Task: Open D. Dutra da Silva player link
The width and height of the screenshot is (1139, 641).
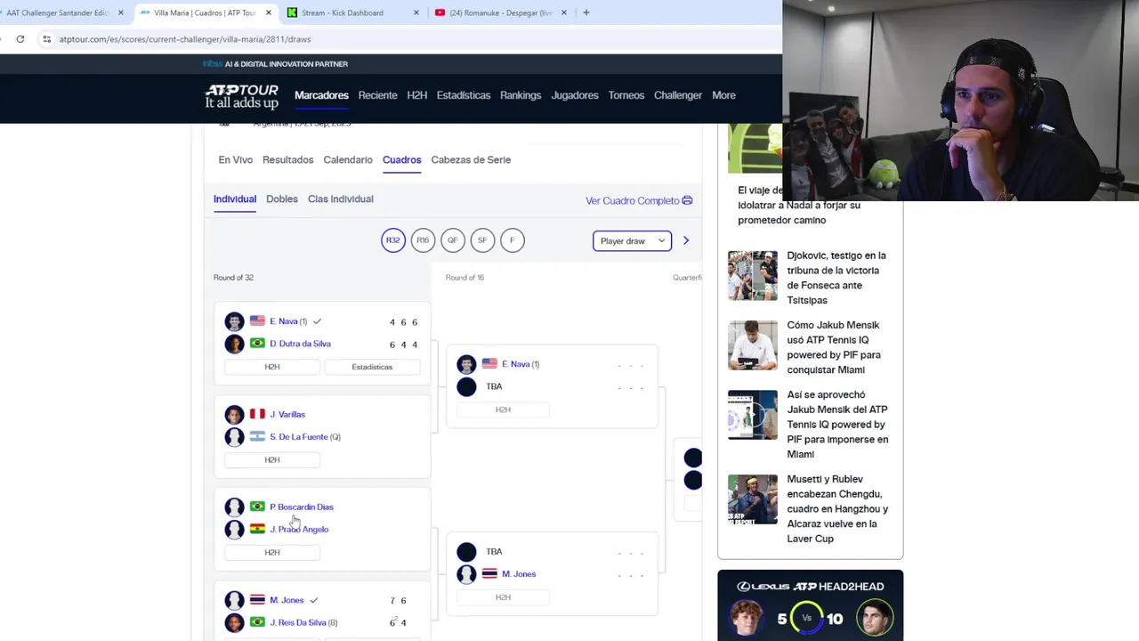Action: [300, 344]
